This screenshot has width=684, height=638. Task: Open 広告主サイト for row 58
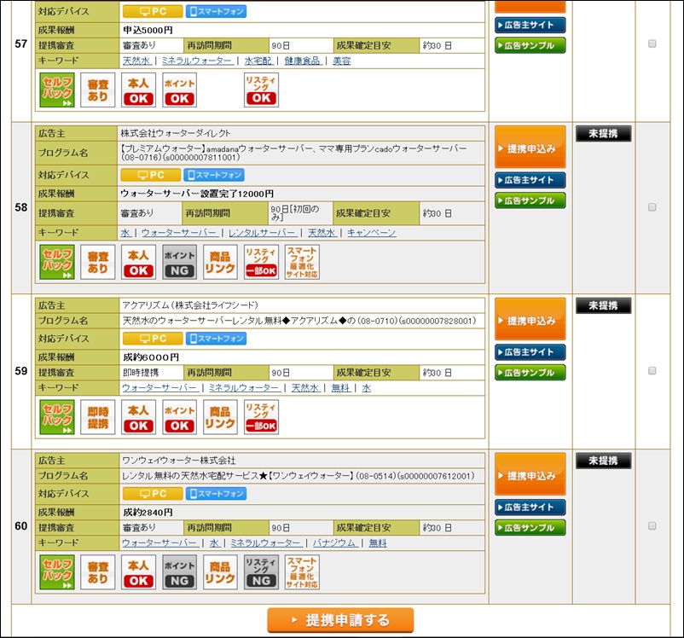(530, 180)
